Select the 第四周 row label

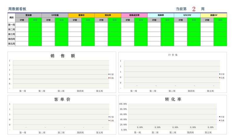tap(12, 39)
